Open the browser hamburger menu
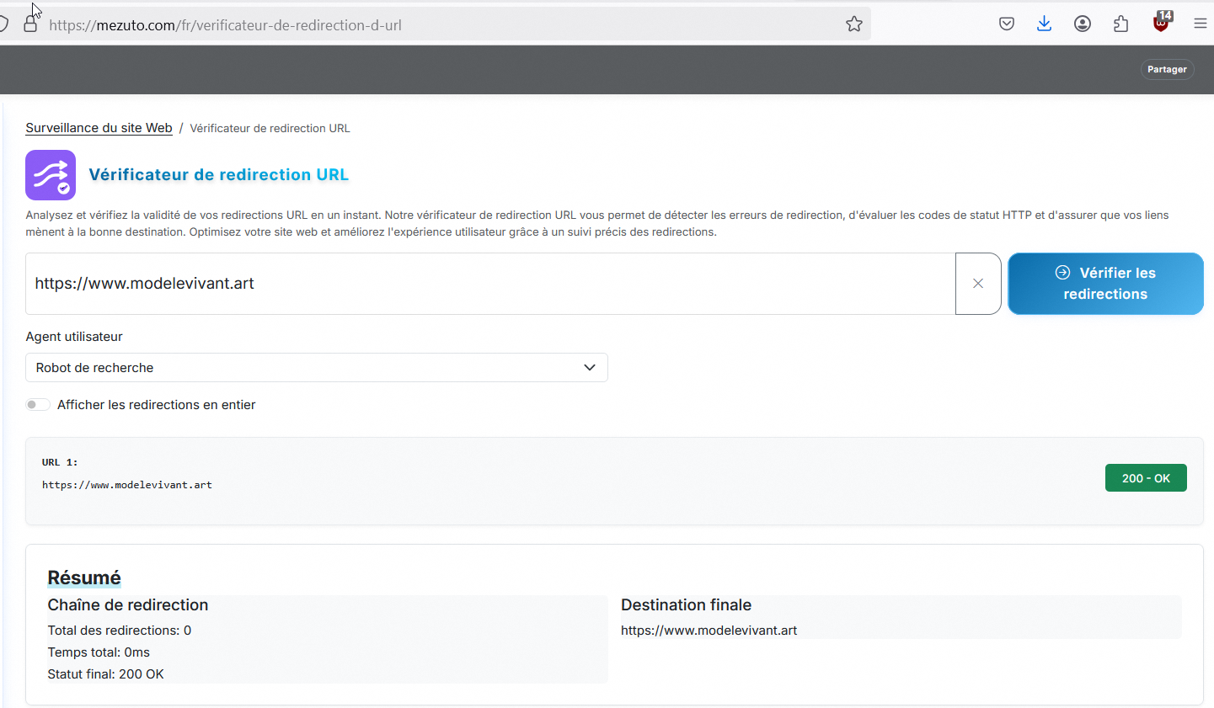 1200,24
